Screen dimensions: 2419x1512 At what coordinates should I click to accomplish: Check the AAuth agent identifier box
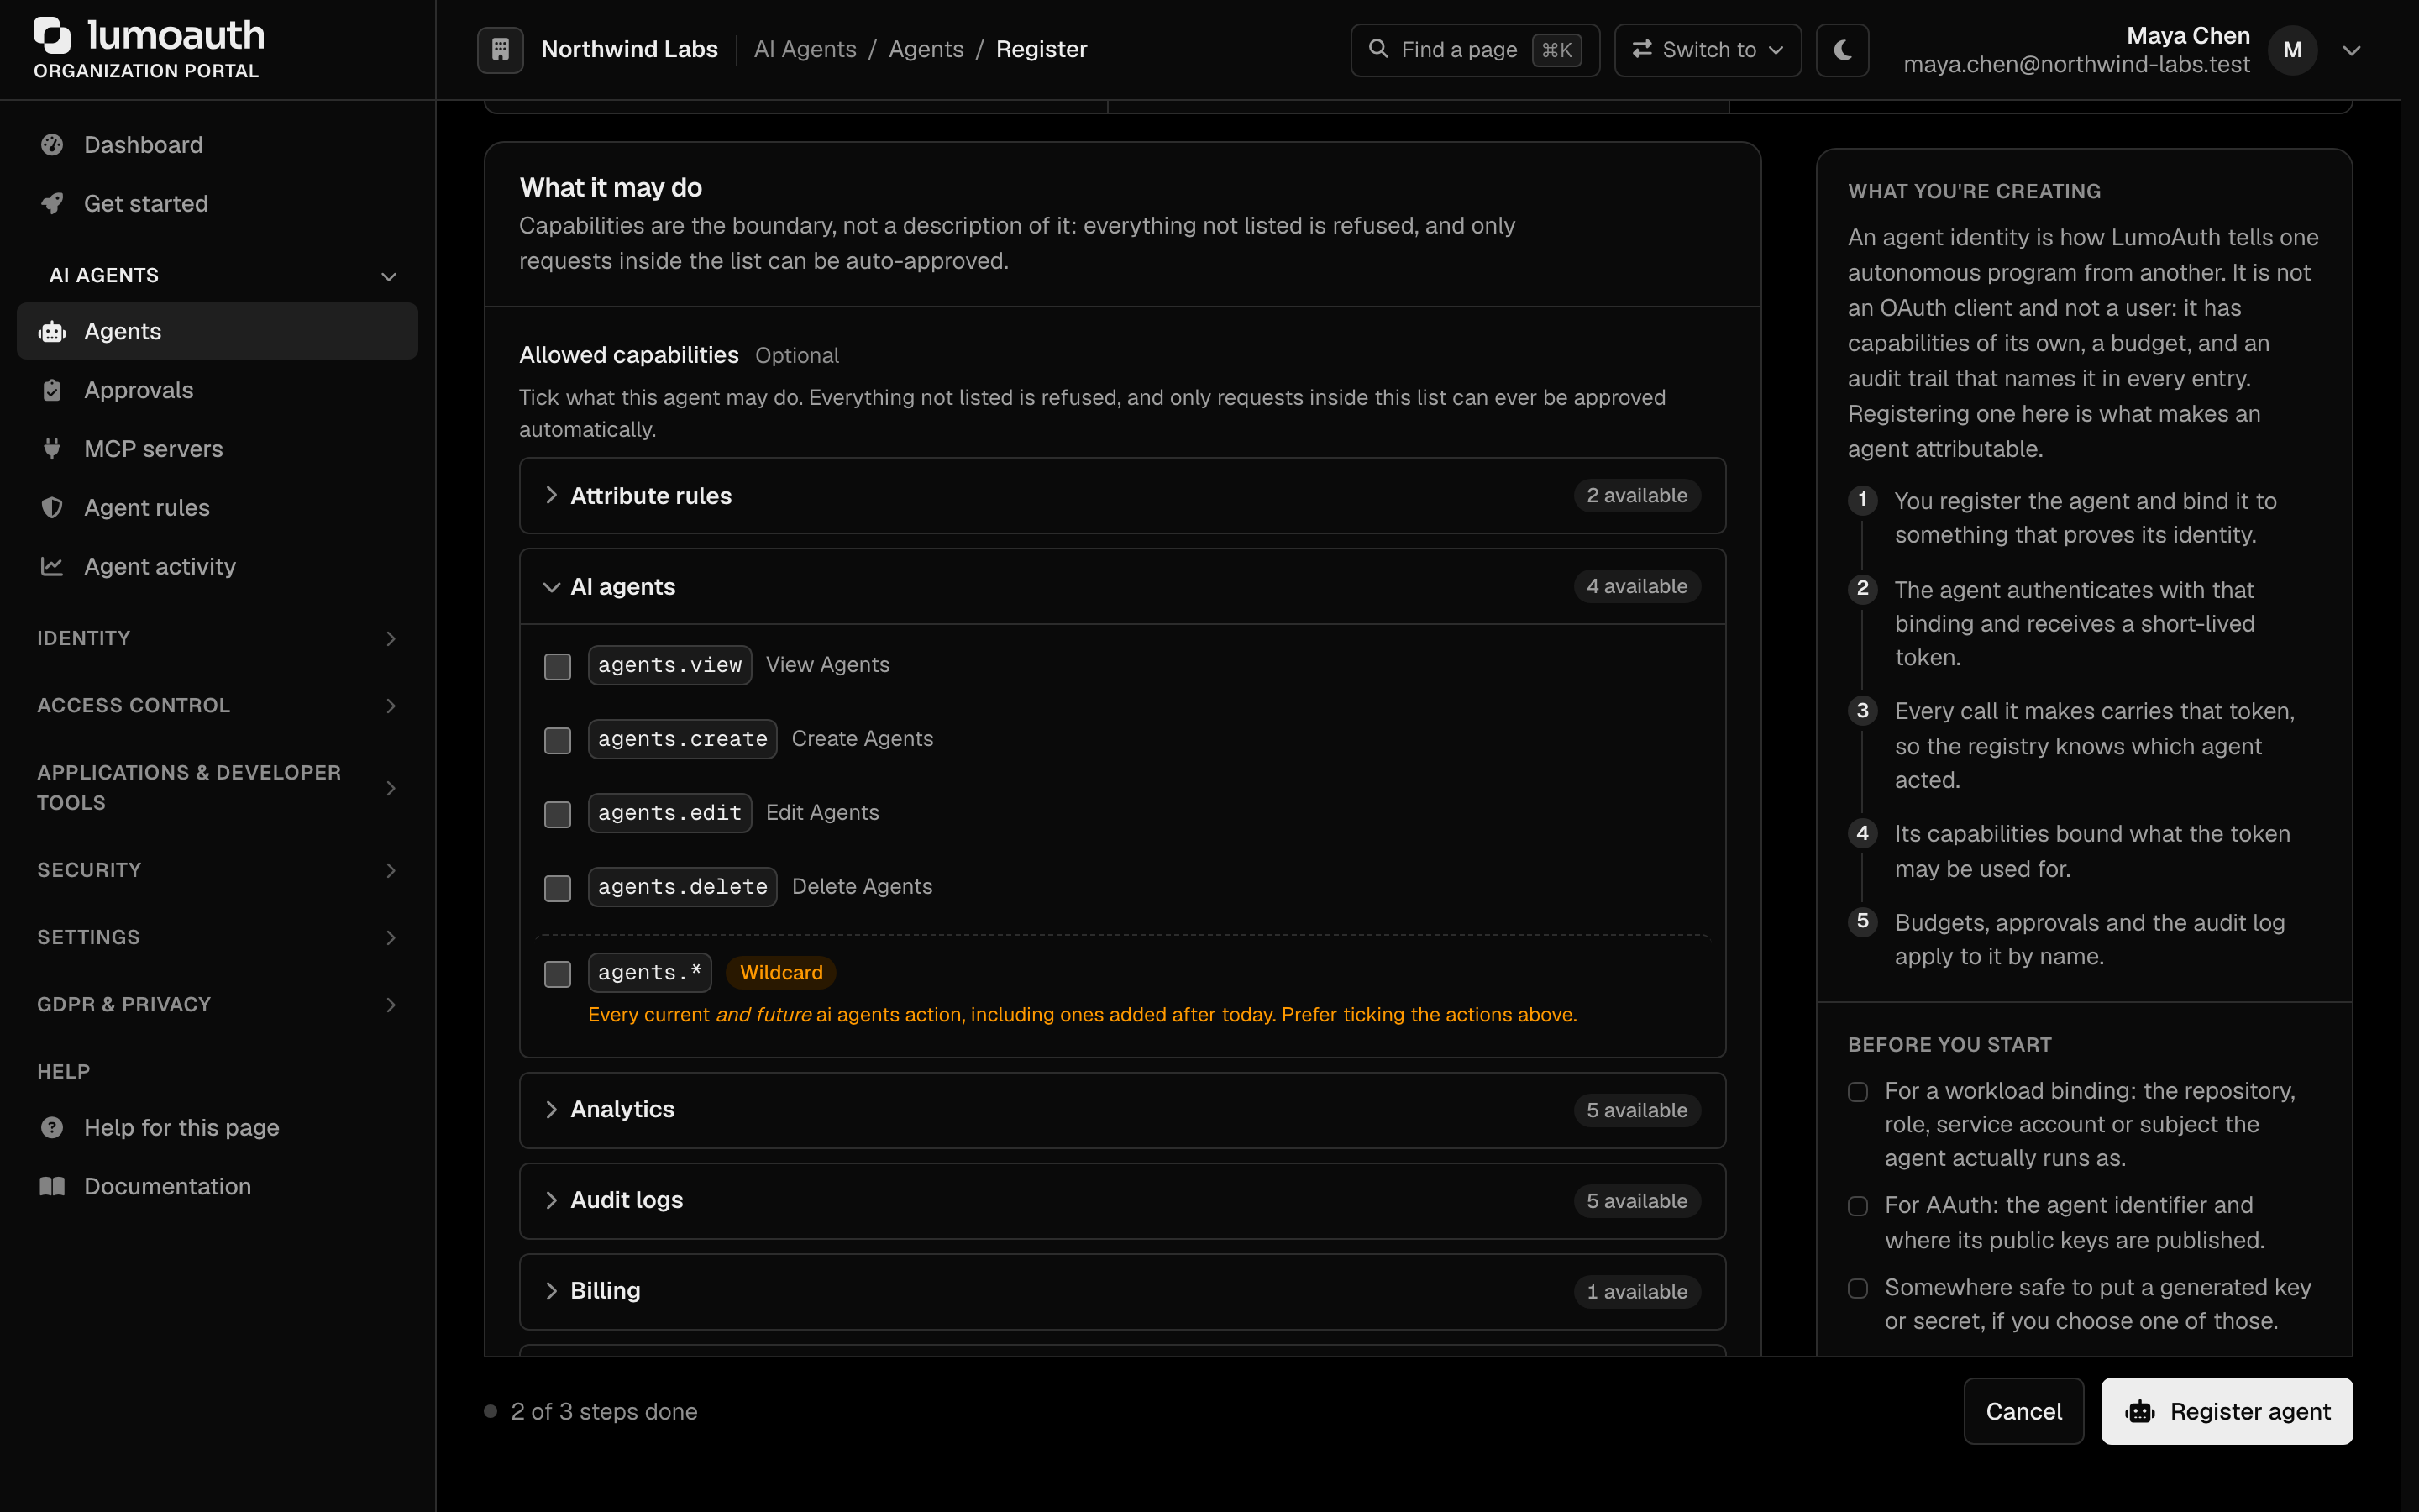pos(1858,1207)
